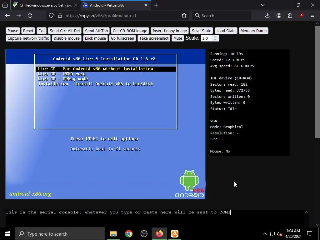Screen dimensions: 320x240
Task: Open the notification center icon
Action: coord(310,234)
